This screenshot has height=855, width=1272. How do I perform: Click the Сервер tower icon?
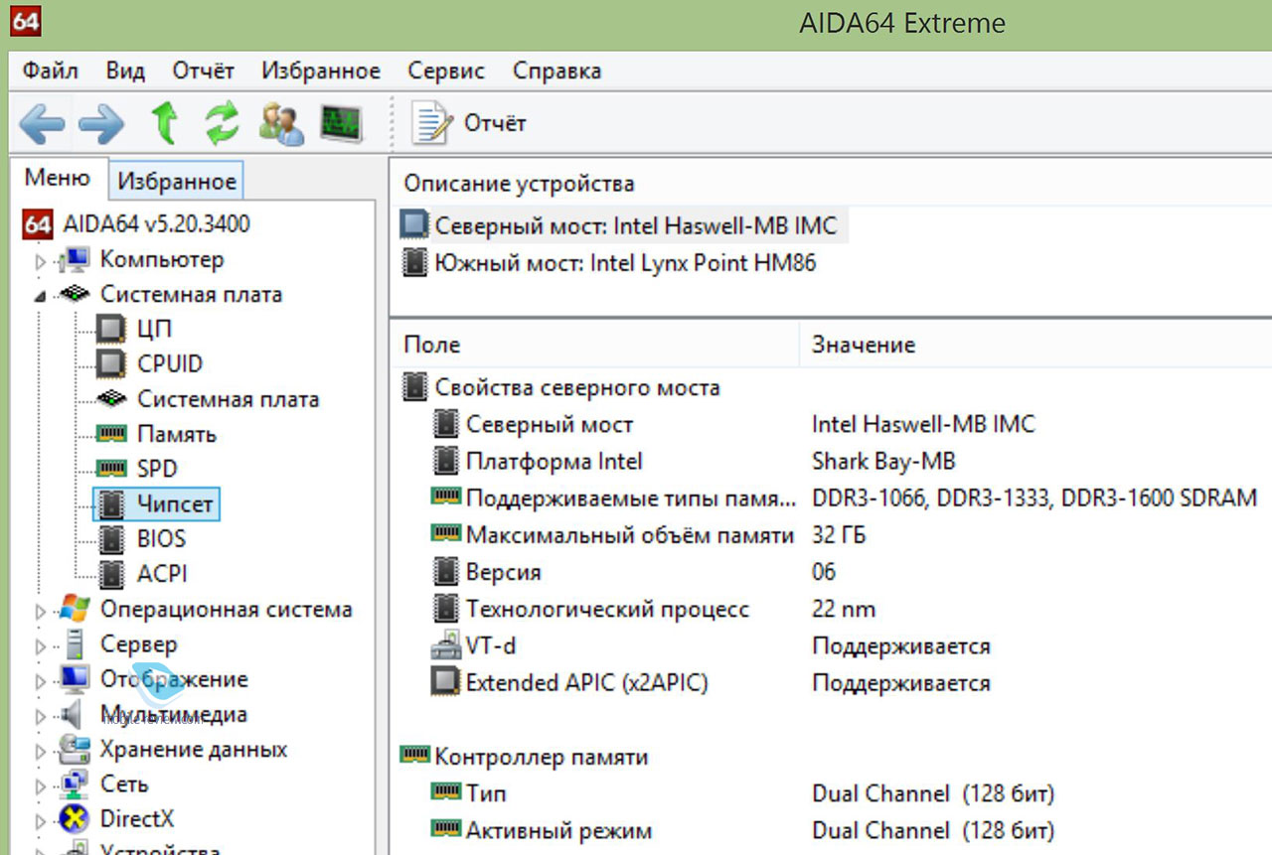point(75,644)
